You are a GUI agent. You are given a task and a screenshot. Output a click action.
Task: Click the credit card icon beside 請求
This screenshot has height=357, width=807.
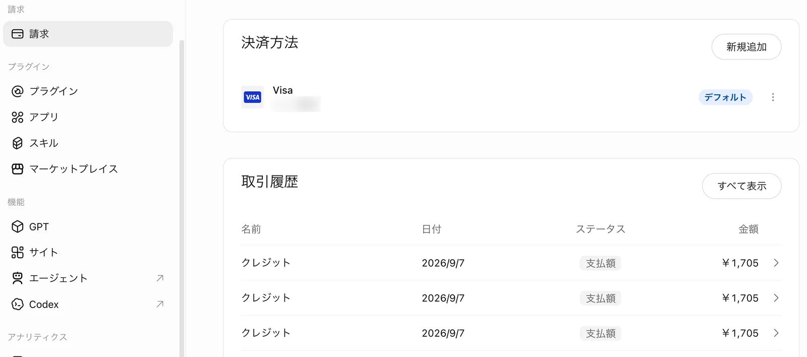pyautogui.click(x=18, y=34)
